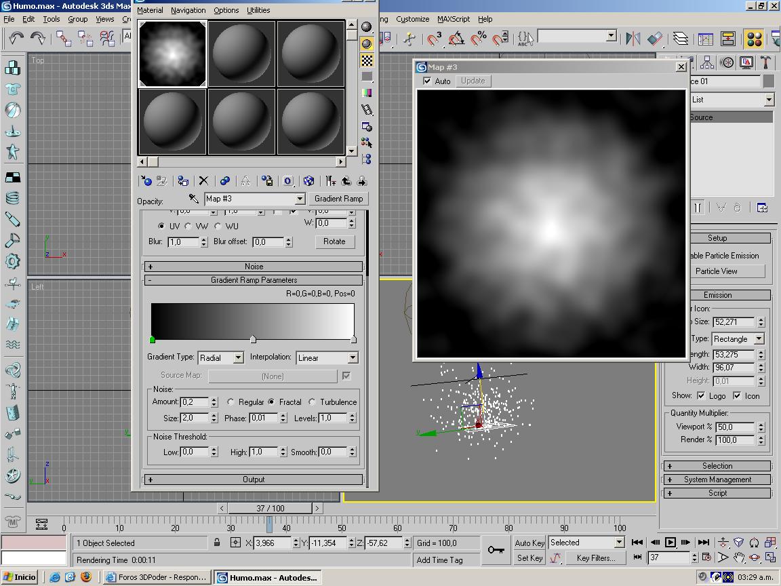The width and height of the screenshot is (781, 586).
Task: Click the delete X icon in material toolbar
Action: 203,180
